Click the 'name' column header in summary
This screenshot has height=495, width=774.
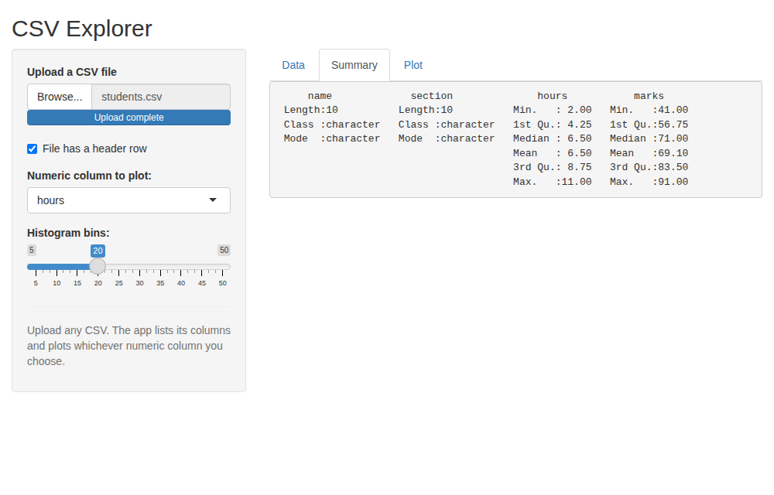320,96
